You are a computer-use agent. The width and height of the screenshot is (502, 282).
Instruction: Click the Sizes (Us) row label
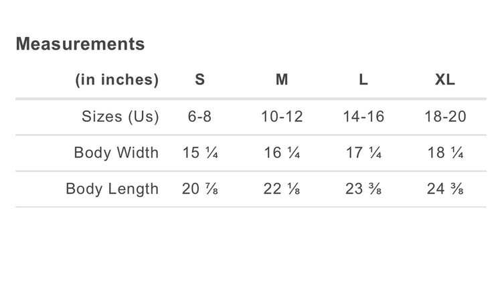click(120, 117)
